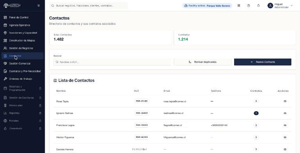Open Constructor de Mapas
300x153 pixels.
coord(22,40)
